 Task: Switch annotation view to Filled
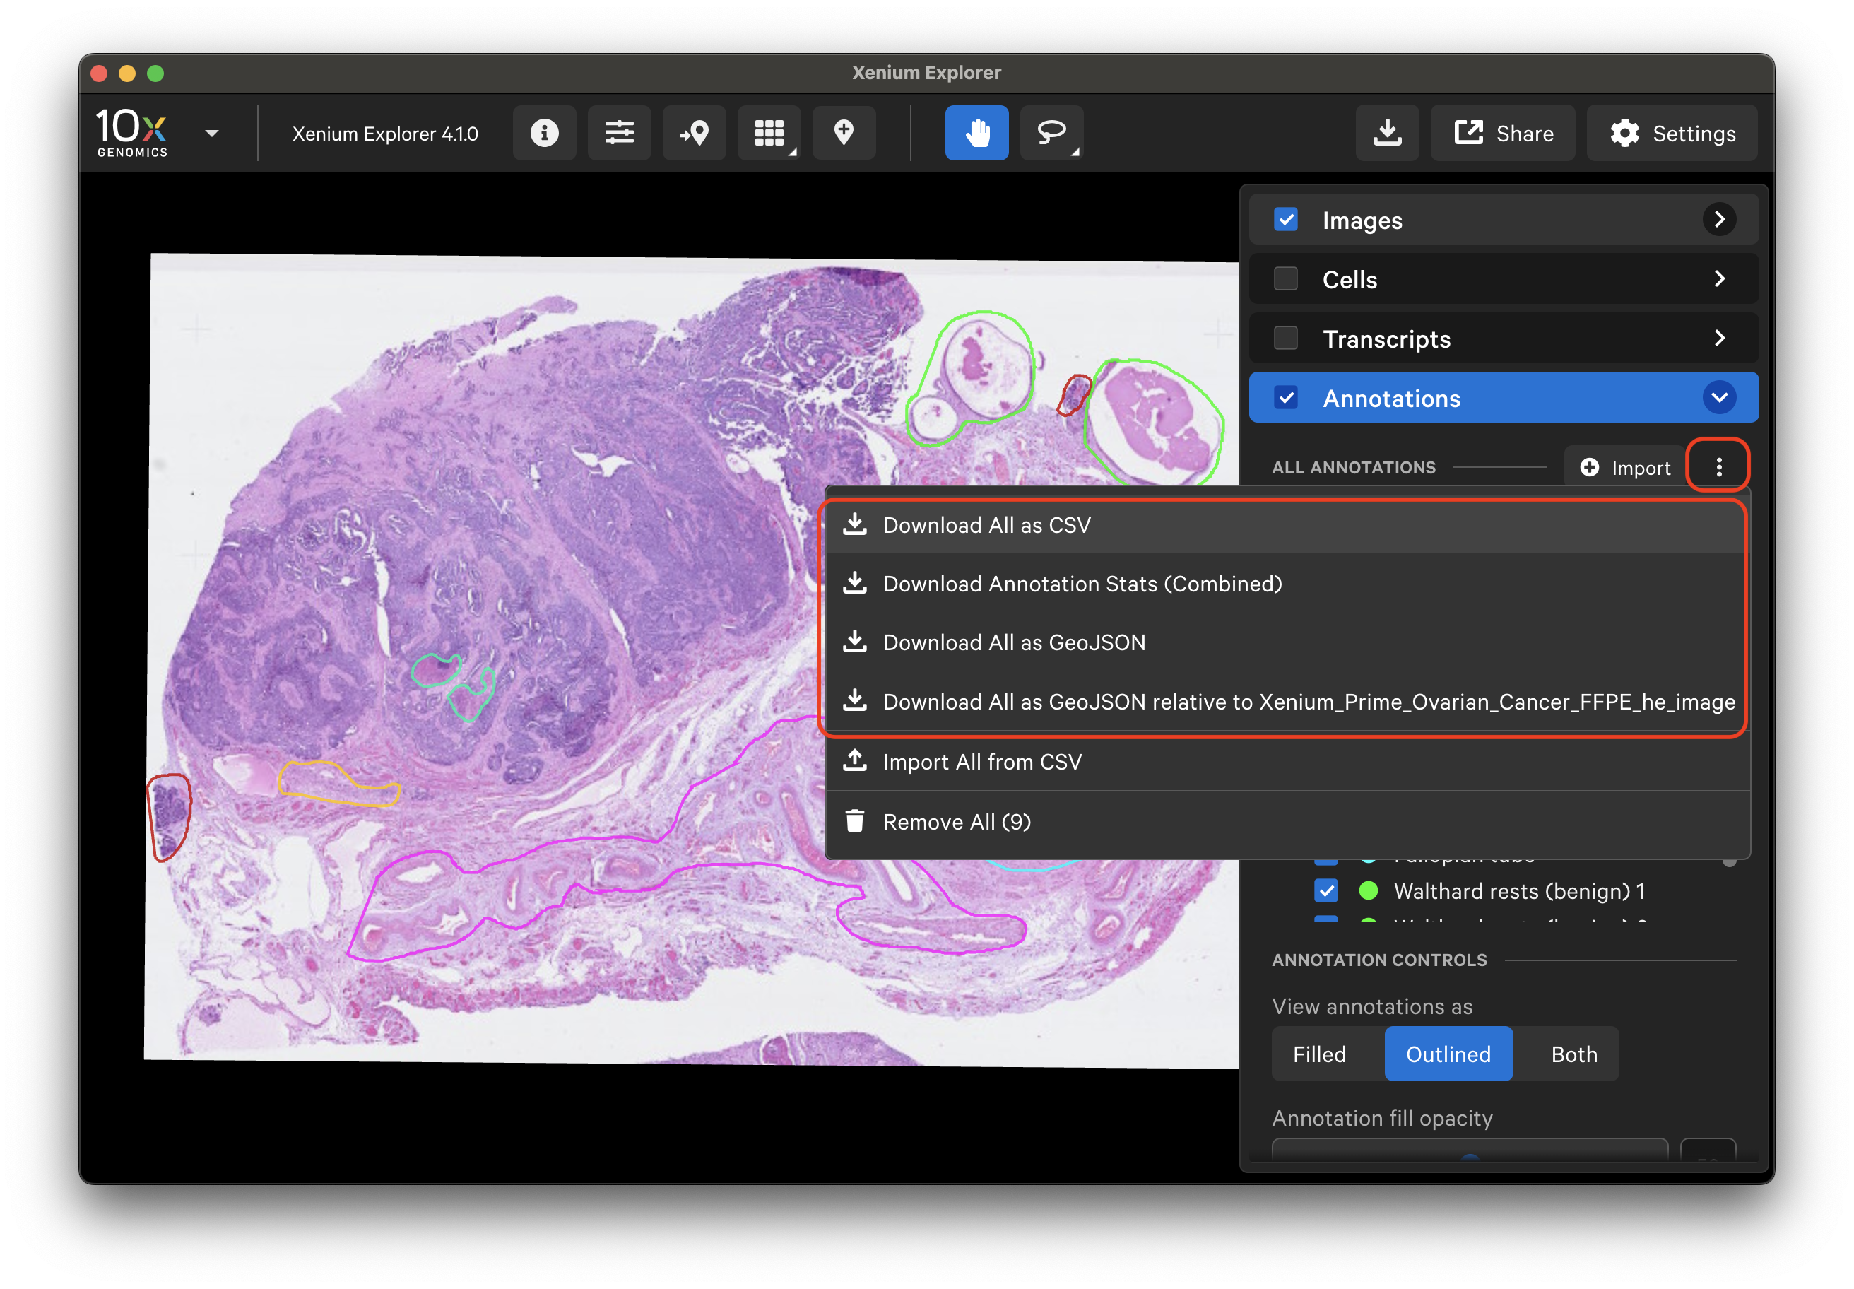1319,1054
